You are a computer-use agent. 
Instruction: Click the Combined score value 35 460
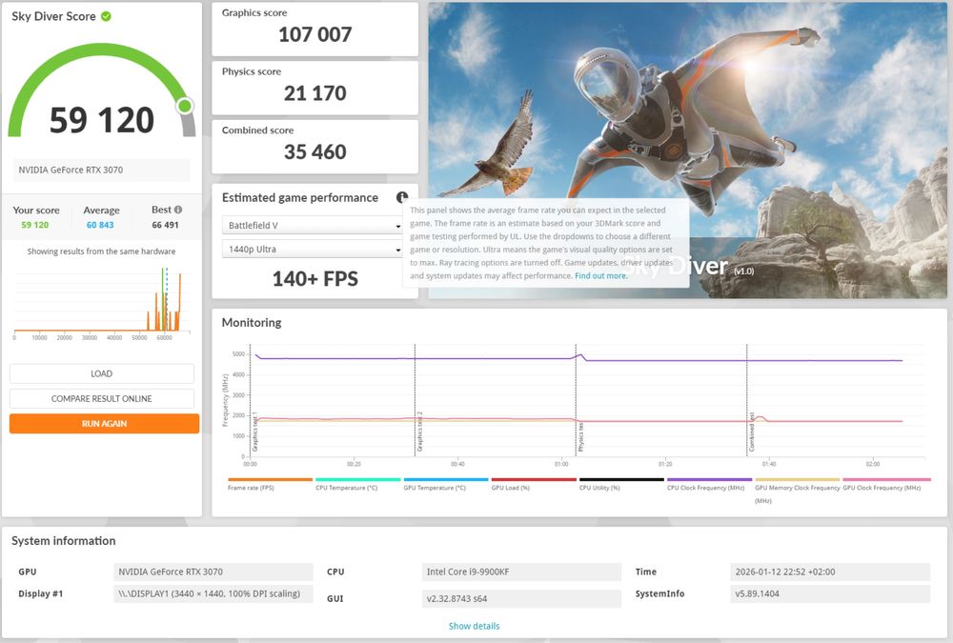click(x=314, y=151)
